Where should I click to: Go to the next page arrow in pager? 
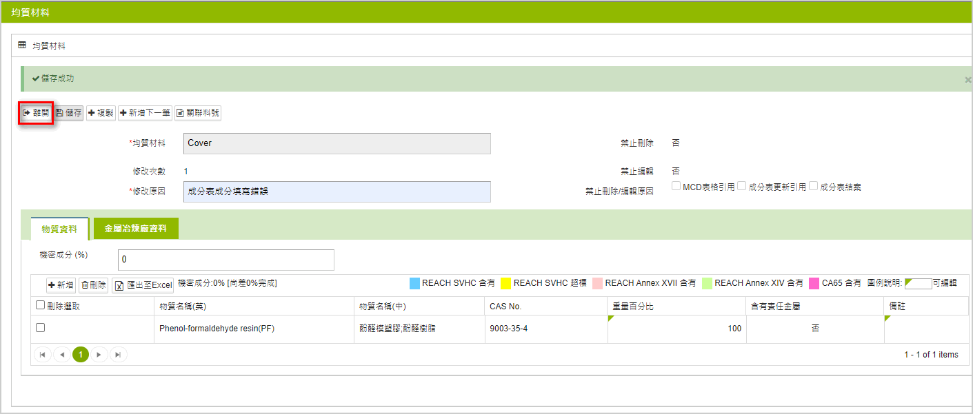(x=100, y=355)
